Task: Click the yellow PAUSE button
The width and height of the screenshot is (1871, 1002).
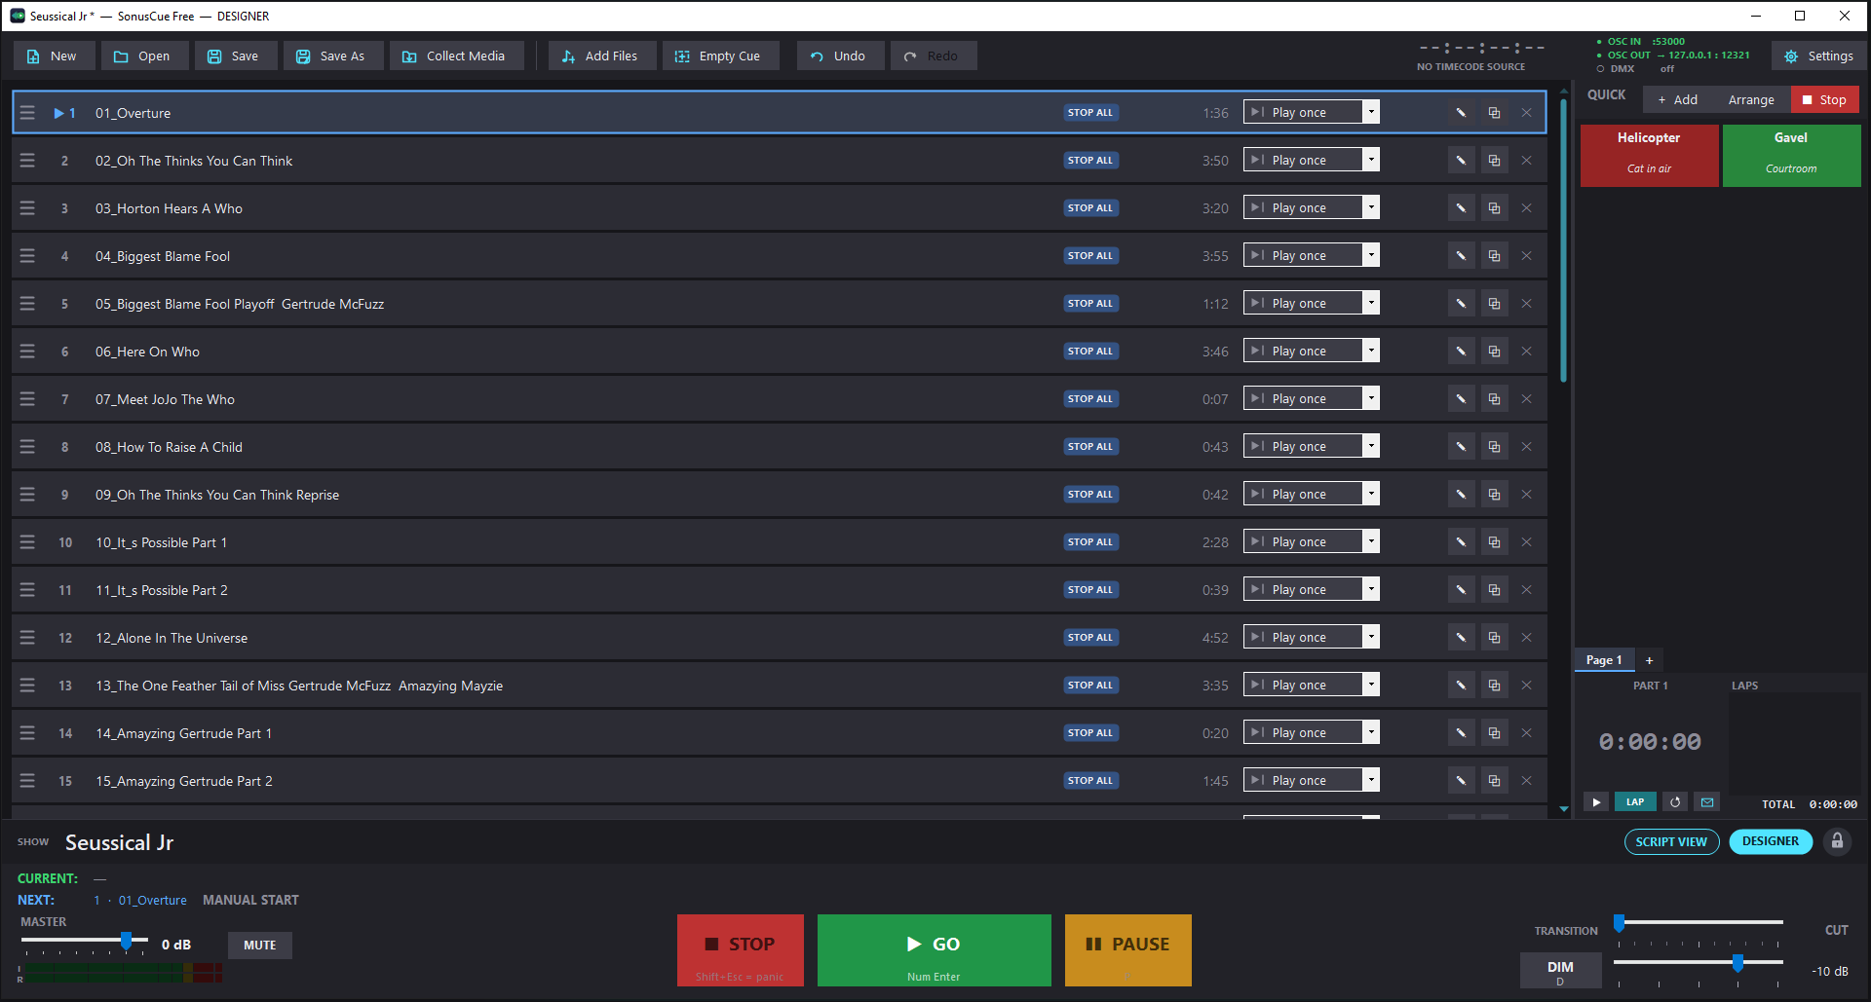Action: tap(1127, 950)
